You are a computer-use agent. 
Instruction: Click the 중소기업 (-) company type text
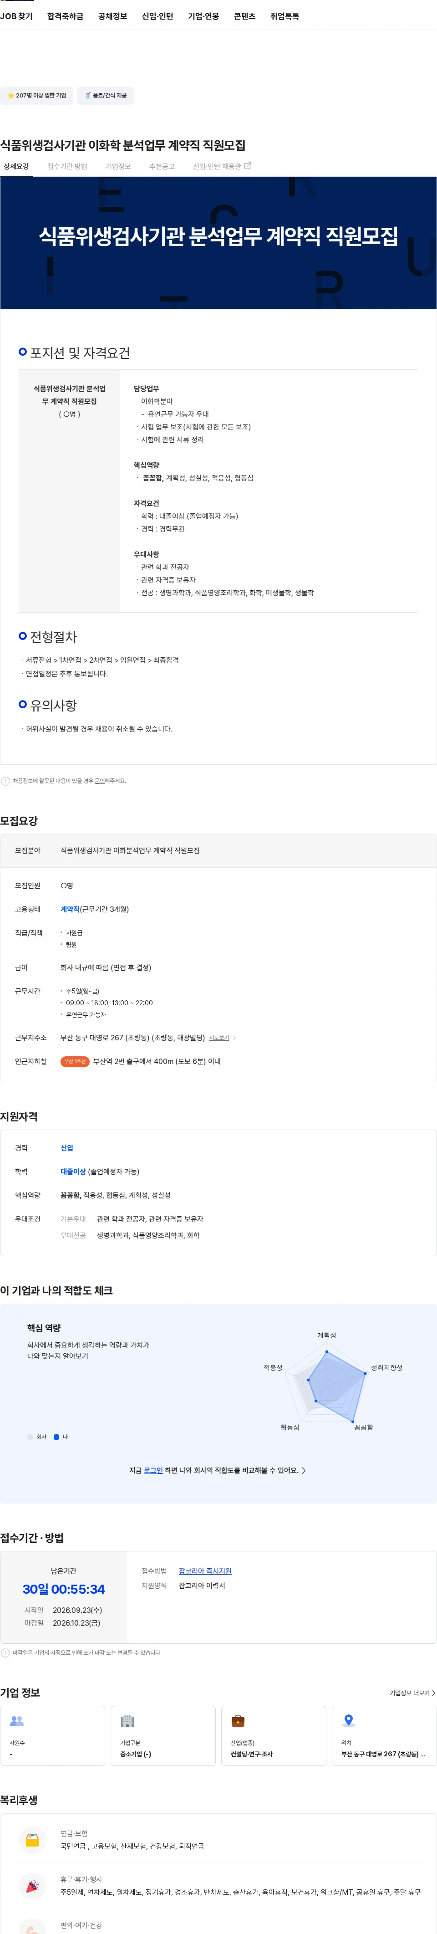point(136,1754)
